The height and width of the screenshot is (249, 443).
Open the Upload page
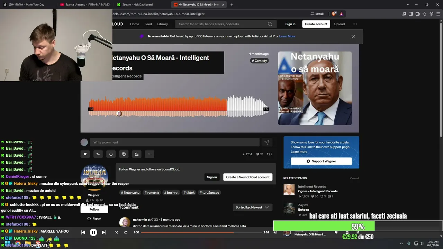[340, 24]
